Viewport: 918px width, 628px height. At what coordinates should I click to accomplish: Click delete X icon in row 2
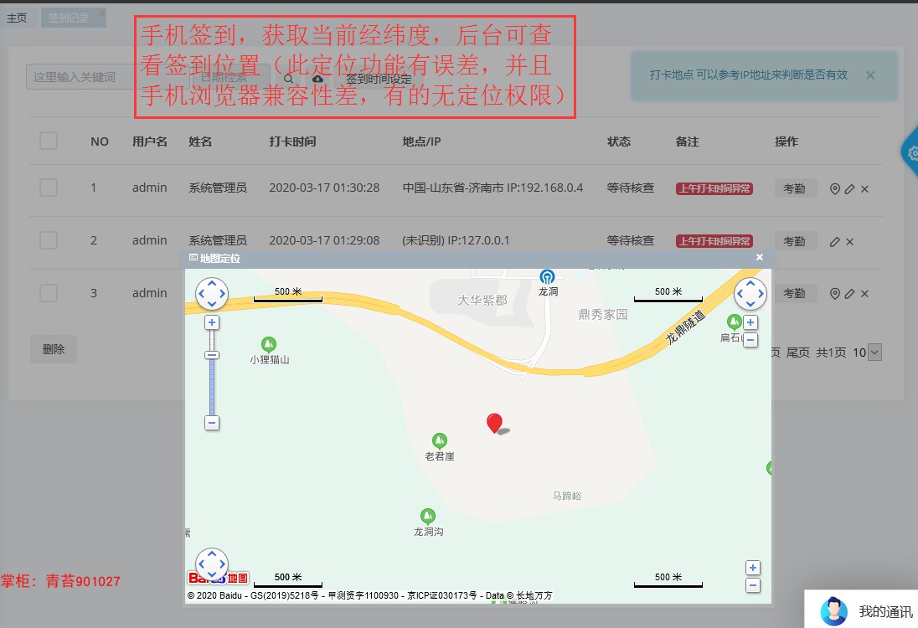pos(849,241)
